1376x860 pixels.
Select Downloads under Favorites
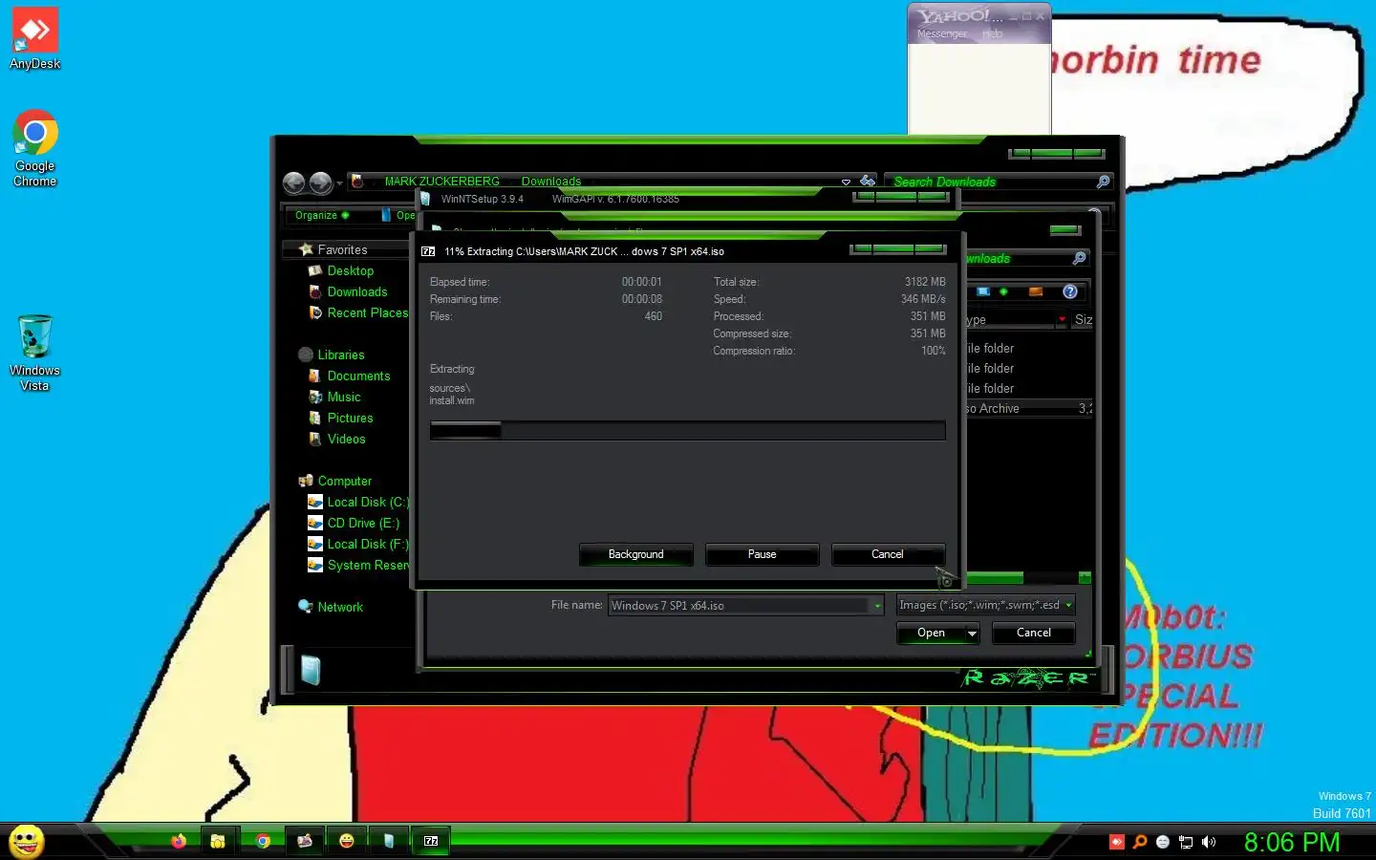point(357,292)
